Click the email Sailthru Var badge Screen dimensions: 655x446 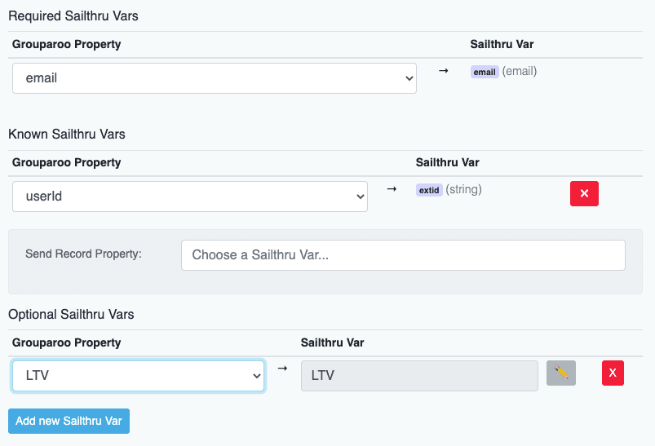click(485, 72)
